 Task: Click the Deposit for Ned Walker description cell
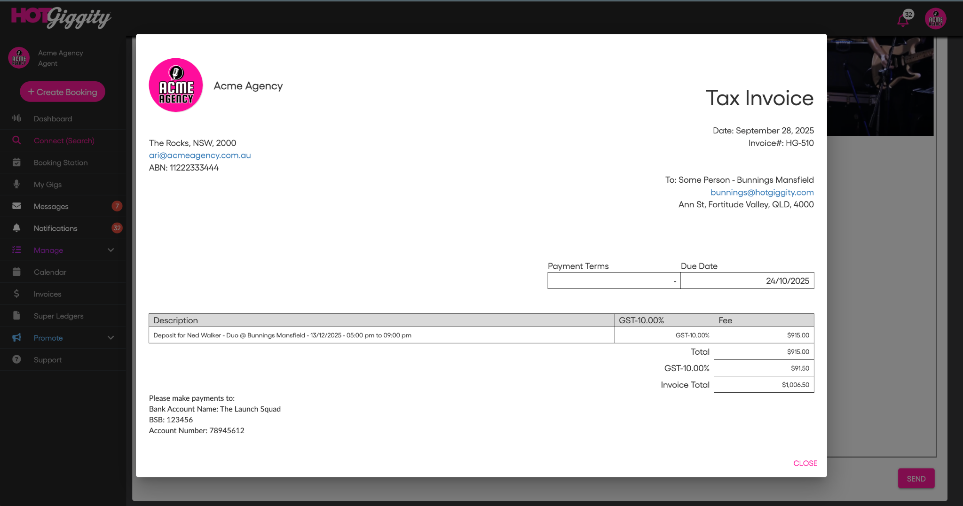pos(381,335)
